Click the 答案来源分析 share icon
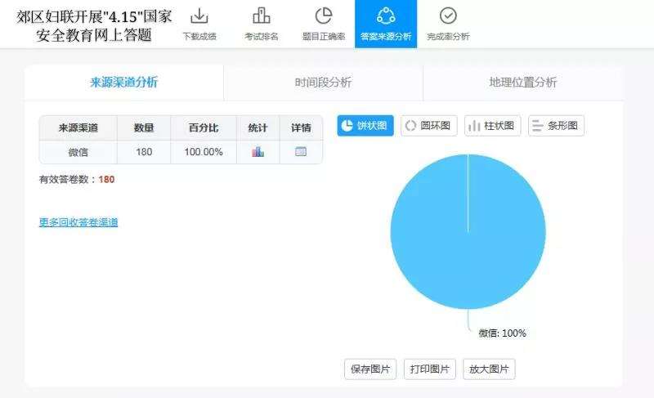Viewport: 654px width, 398px height. (x=386, y=16)
